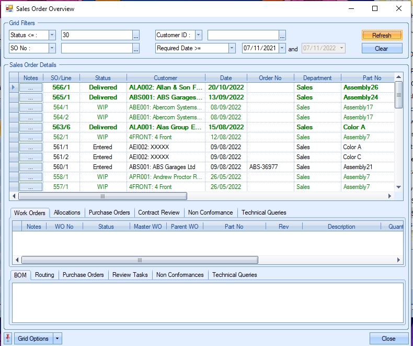Screen dimensions: 413x346
Task: Open the Required Date >= dropdown
Action: 232,48
